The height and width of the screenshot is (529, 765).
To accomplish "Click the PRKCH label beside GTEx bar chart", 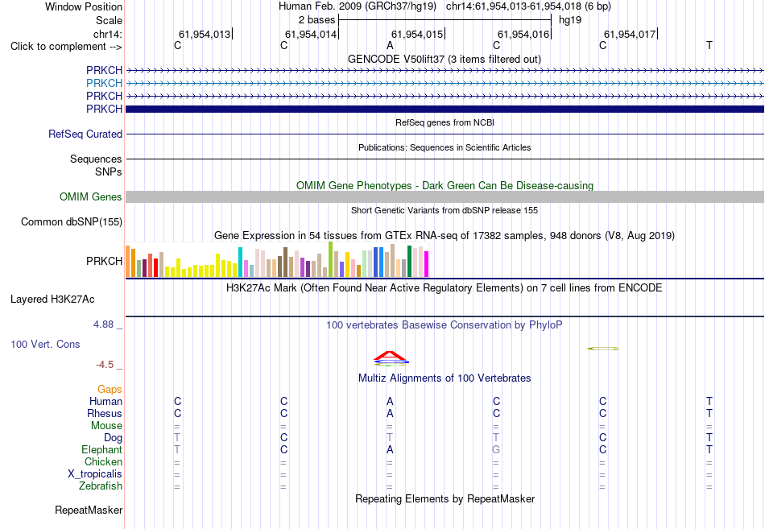I will pos(104,261).
